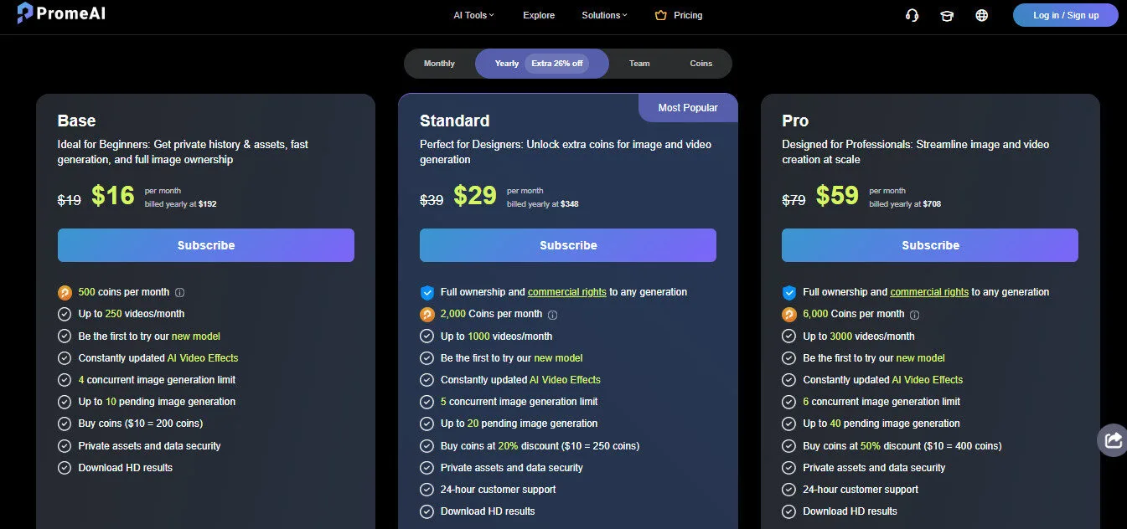Click the info icon beside 6,000 Coins
The height and width of the screenshot is (529, 1127).
914,315
